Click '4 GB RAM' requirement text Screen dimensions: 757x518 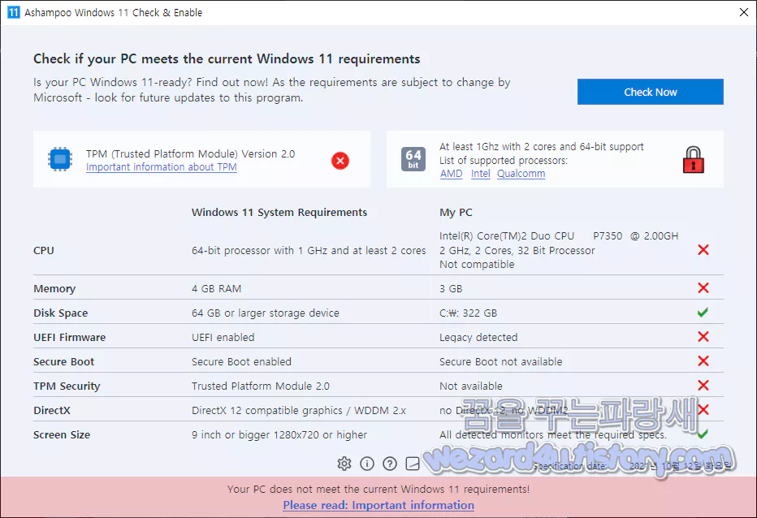pyautogui.click(x=216, y=289)
